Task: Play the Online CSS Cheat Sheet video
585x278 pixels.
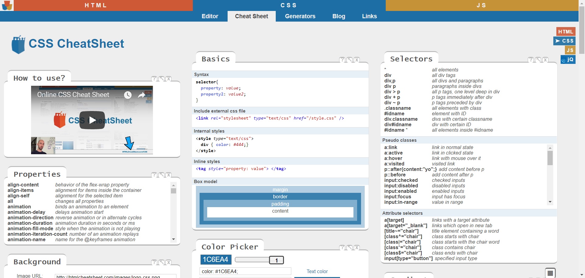Action: [92, 120]
